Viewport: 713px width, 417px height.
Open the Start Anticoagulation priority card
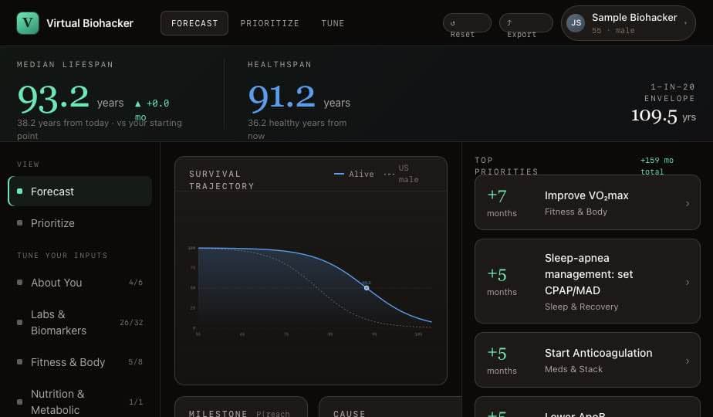[x=587, y=360]
